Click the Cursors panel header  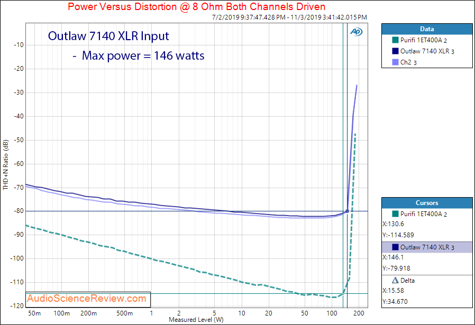[427, 203]
